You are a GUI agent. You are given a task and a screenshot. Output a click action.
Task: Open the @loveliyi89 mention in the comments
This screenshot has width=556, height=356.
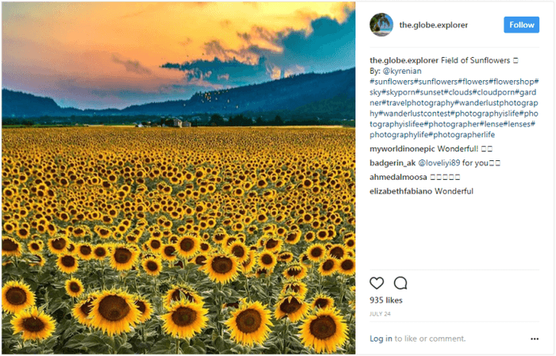(x=439, y=163)
